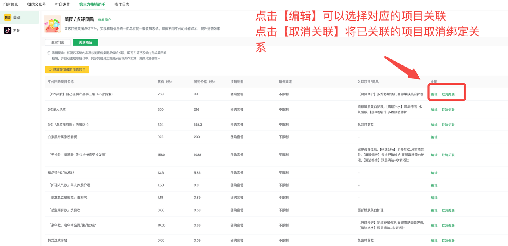Viewport: 508px width, 246px height.
Task: Click 获取美团最新团购项目 refresh button
Action: tap(67, 70)
